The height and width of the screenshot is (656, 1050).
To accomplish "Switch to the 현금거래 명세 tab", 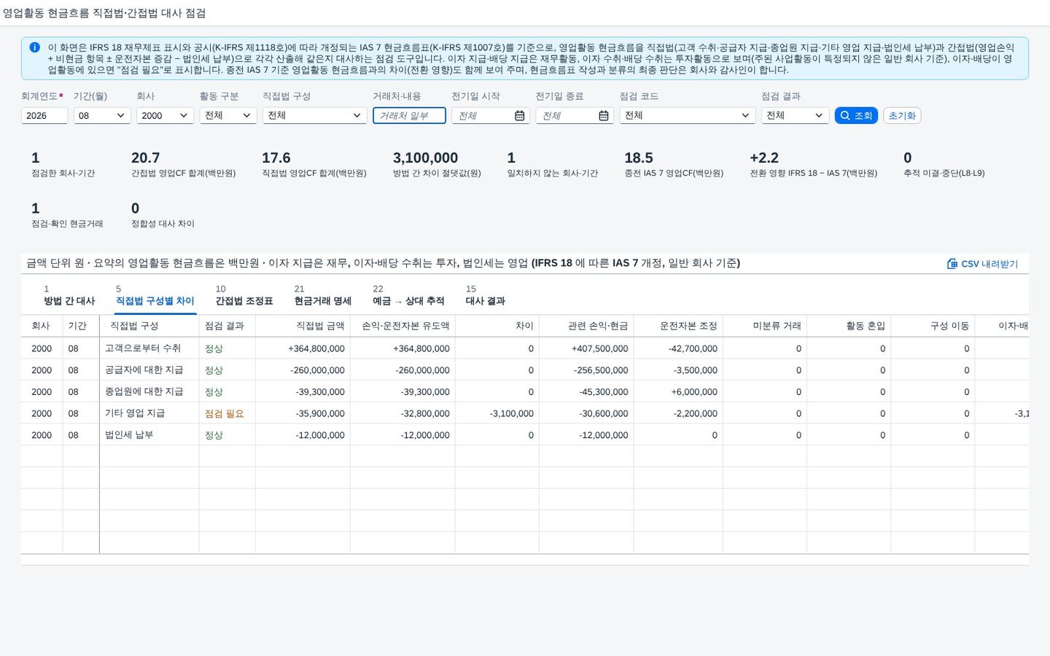I will click(x=323, y=295).
